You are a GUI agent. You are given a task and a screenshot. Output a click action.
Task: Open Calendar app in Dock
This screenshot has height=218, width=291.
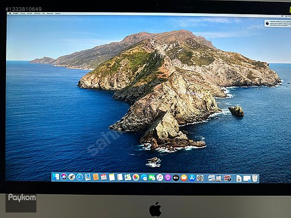pos(104,177)
